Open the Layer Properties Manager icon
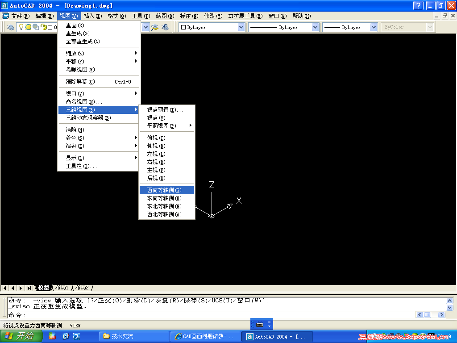Viewport: 457px width, 343px height. (11, 27)
